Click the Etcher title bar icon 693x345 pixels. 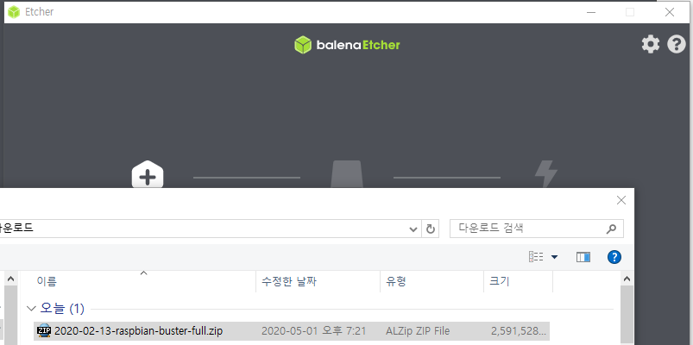coord(14,12)
